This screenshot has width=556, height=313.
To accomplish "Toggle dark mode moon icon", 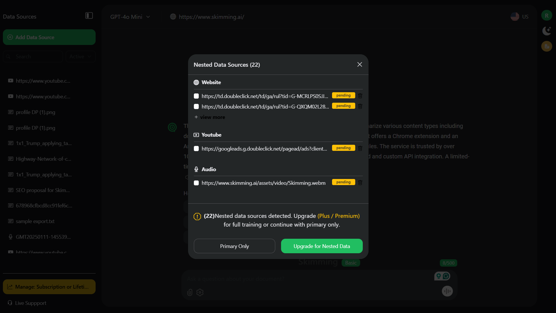I will pyautogui.click(x=546, y=31).
